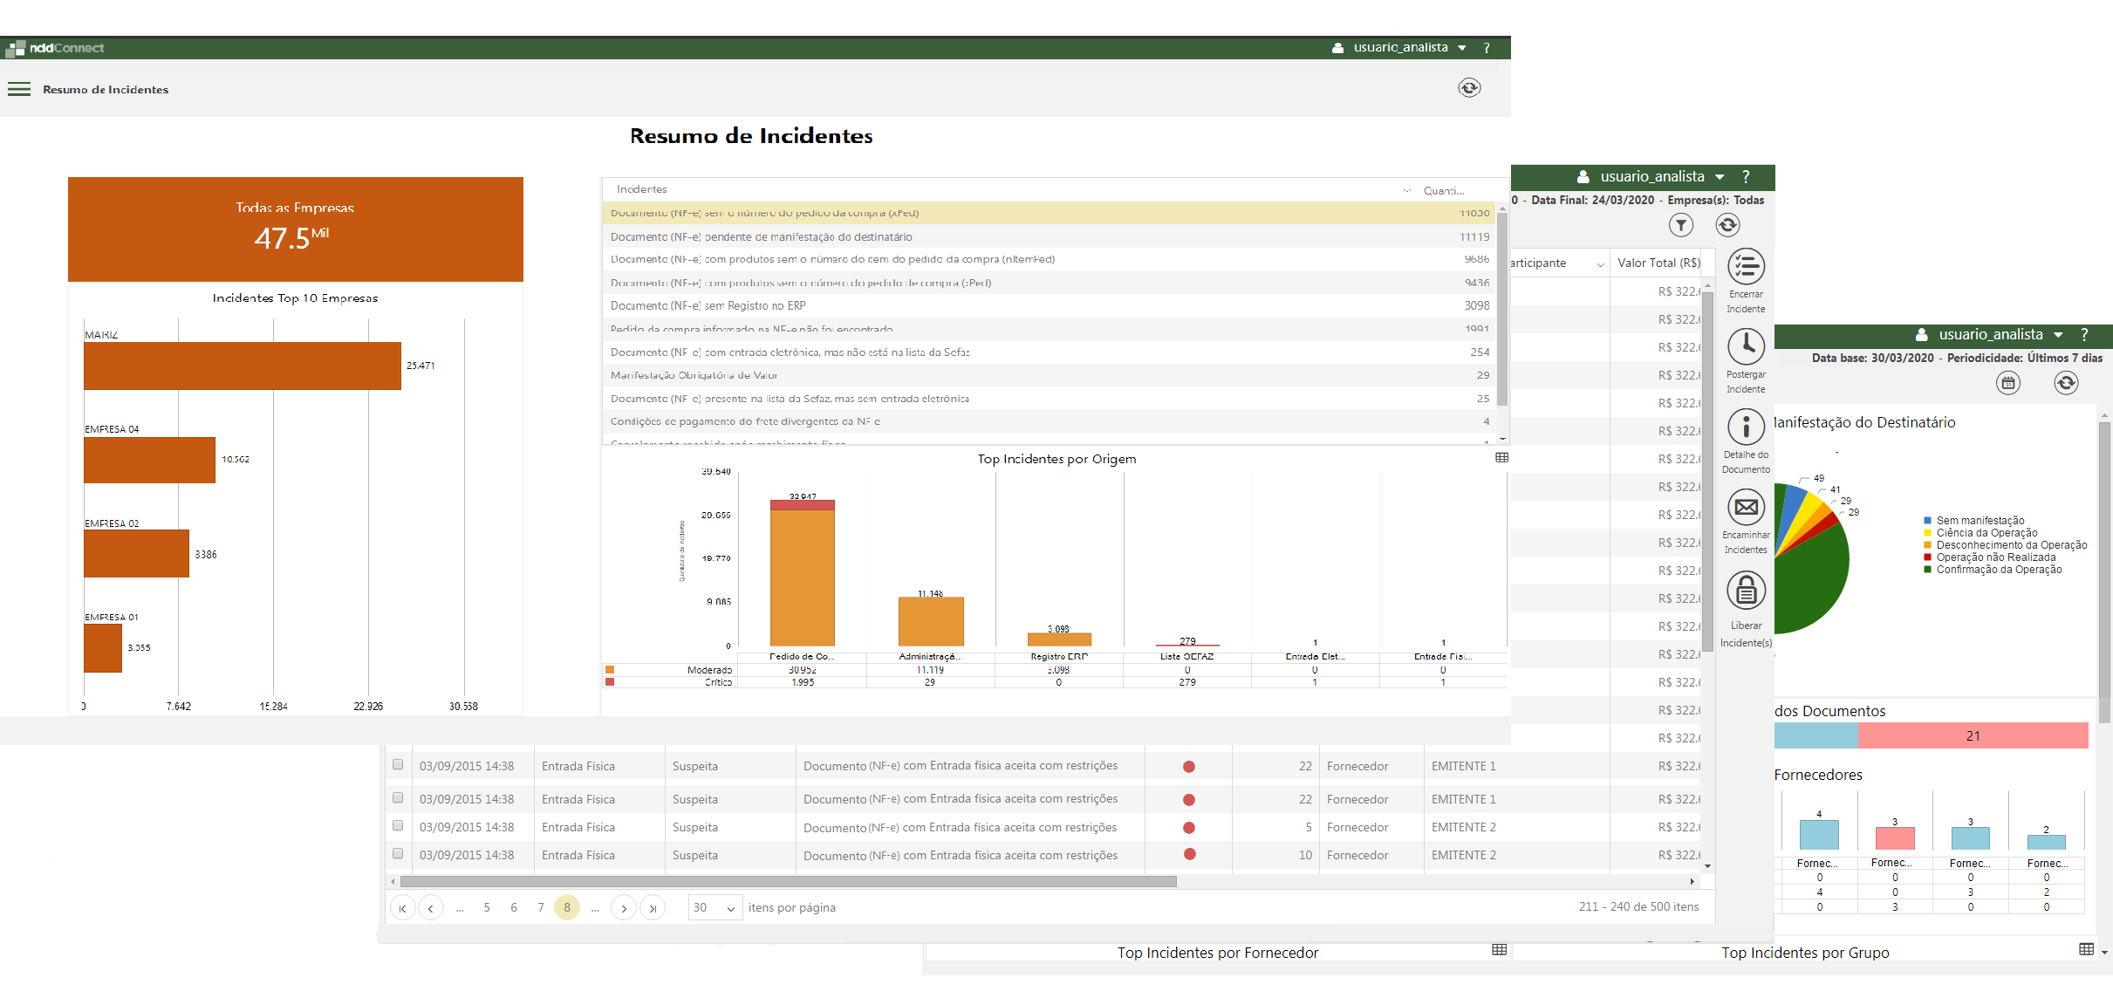Open the Participante column dropdown arrow

click(1600, 263)
